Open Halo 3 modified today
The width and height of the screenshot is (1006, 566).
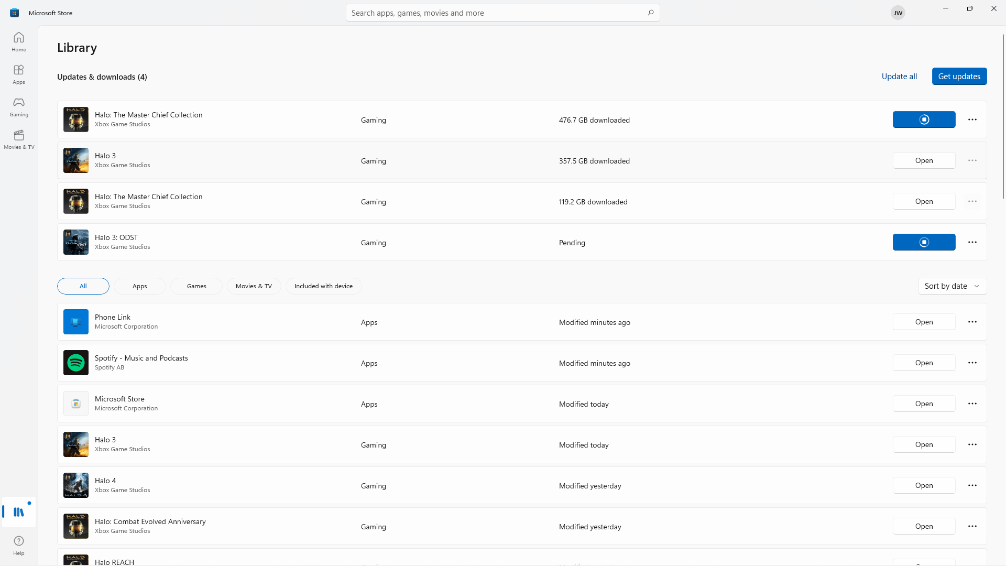924,444
